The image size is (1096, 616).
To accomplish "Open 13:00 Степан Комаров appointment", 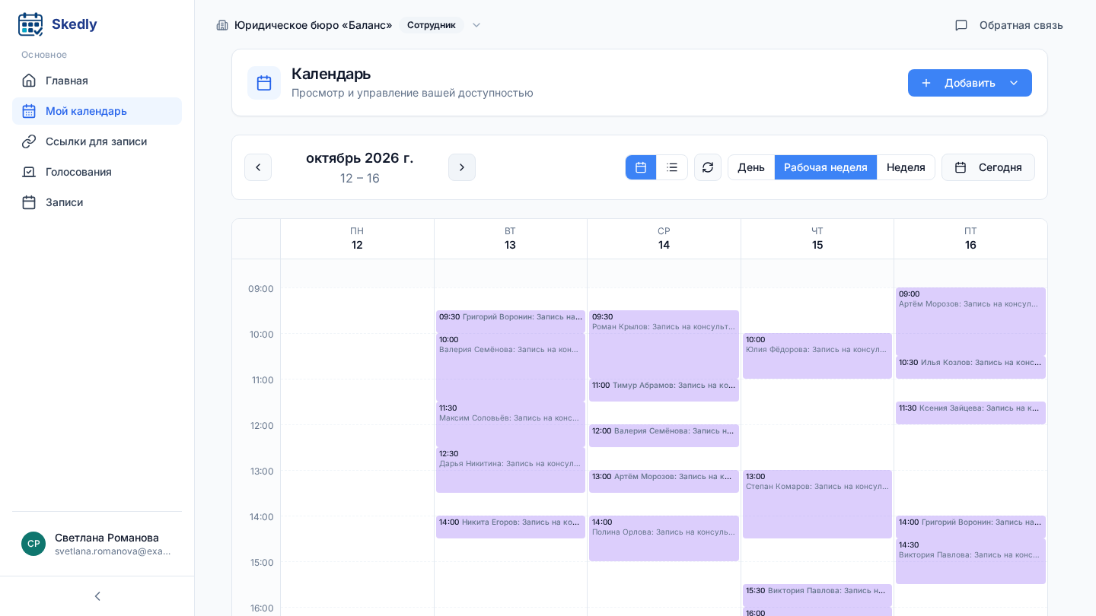I will (x=817, y=503).
